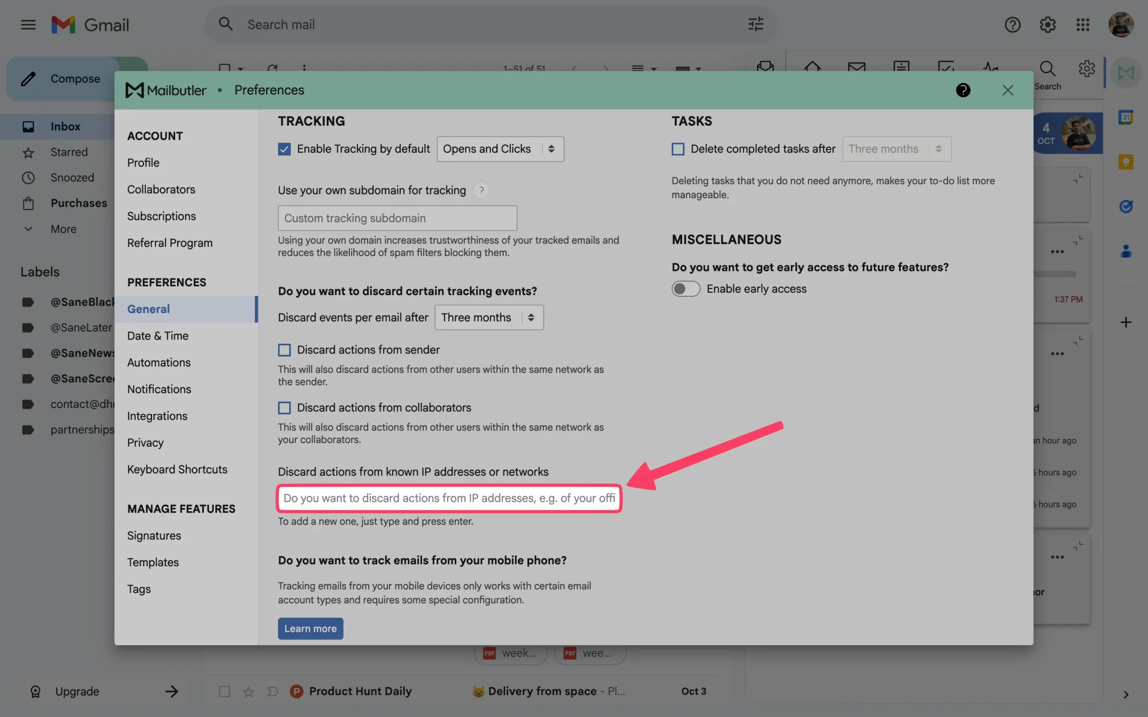
Task: Select Signatures under Manage Features
Action: [154, 535]
